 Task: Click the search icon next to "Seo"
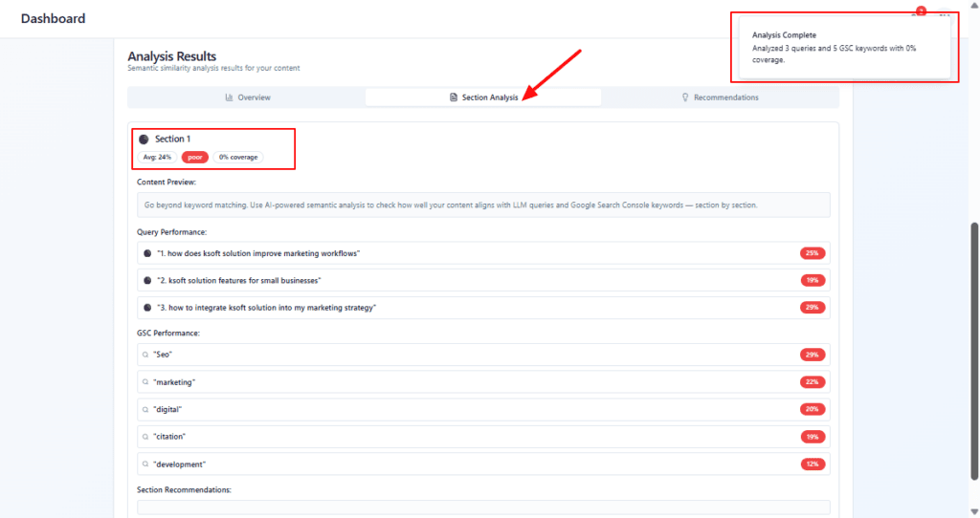(145, 355)
